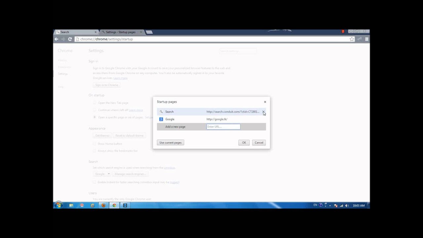Select Continue where I left off radio
The width and height of the screenshot is (423, 238).
point(95,110)
